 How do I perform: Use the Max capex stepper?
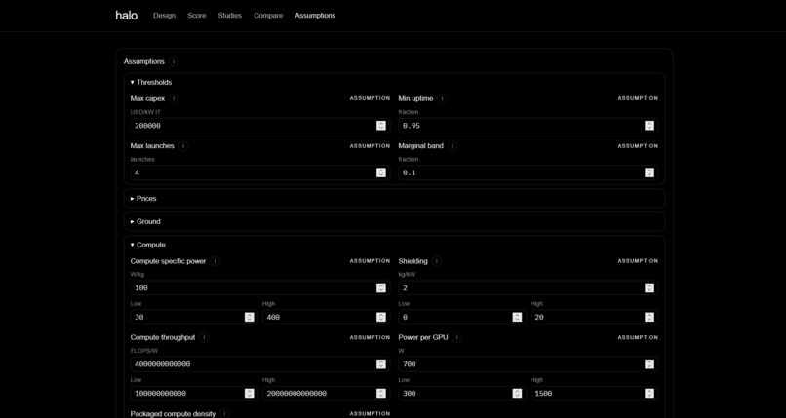click(381, 126)
